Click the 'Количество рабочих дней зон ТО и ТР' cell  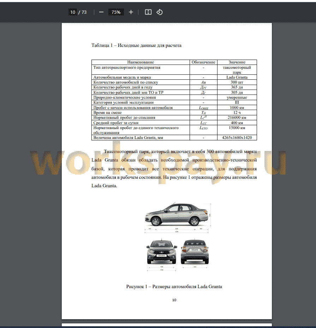(141, 92)
